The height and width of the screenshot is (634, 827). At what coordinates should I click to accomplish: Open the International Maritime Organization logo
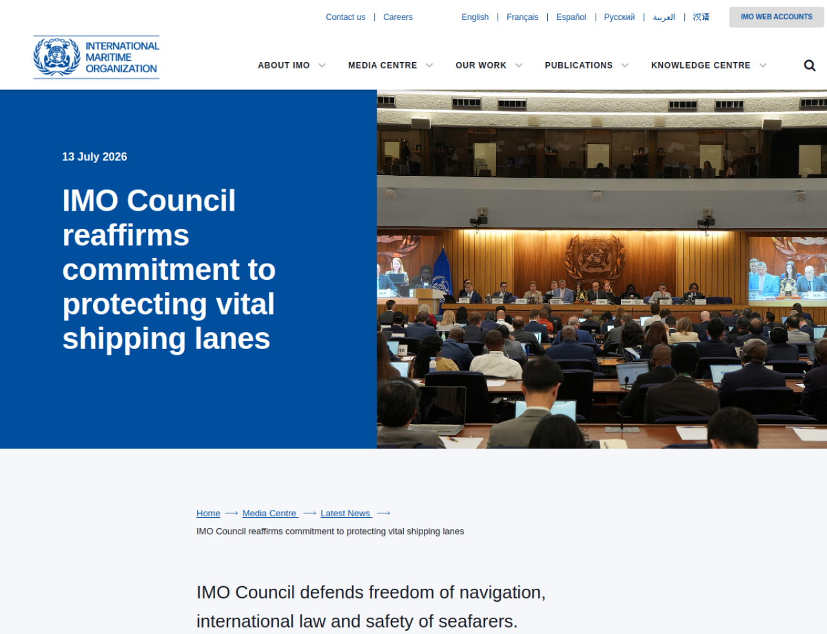(x=96, y=58)
